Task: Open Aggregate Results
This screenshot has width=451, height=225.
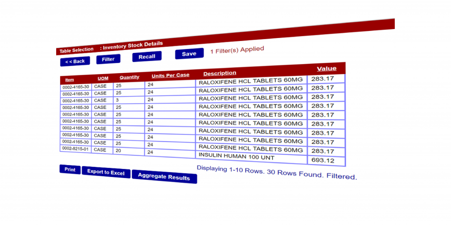Action: pyautogui.click(x=164, y=176)
